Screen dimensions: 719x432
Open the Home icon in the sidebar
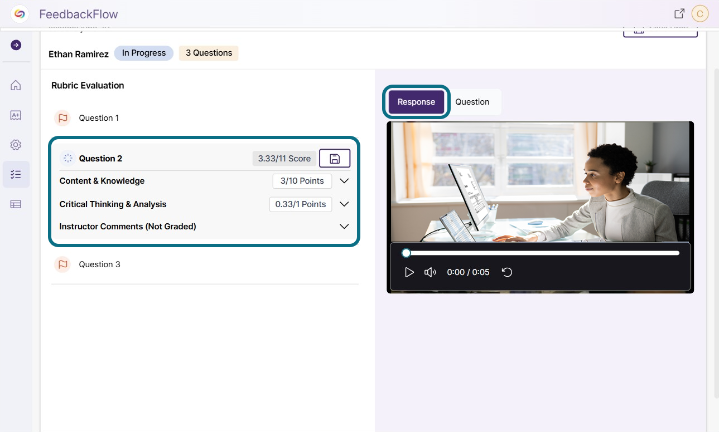click(16, 85)
